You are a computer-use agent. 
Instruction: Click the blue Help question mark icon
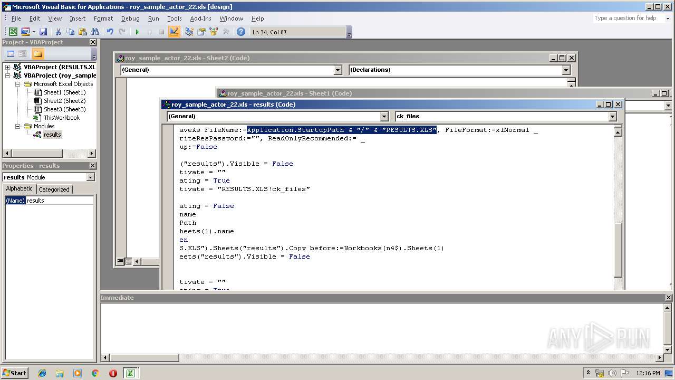pos(241,32)
